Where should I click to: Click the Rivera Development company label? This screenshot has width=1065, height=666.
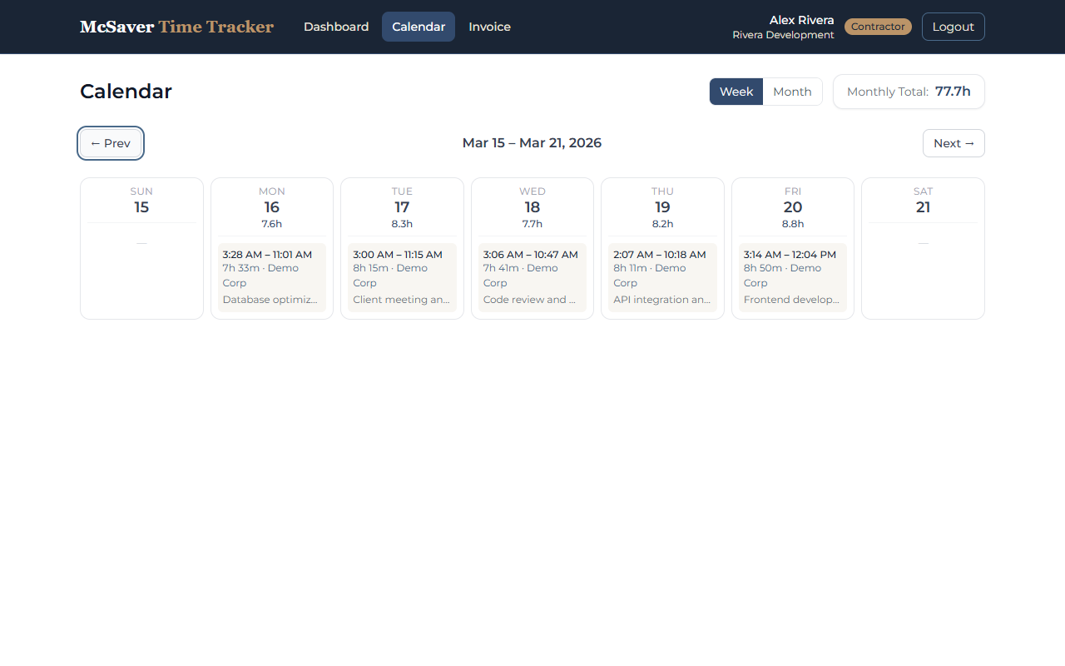783,35
